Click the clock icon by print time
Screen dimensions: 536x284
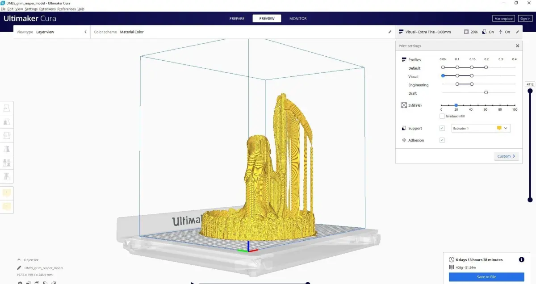(x=452, y=259)
